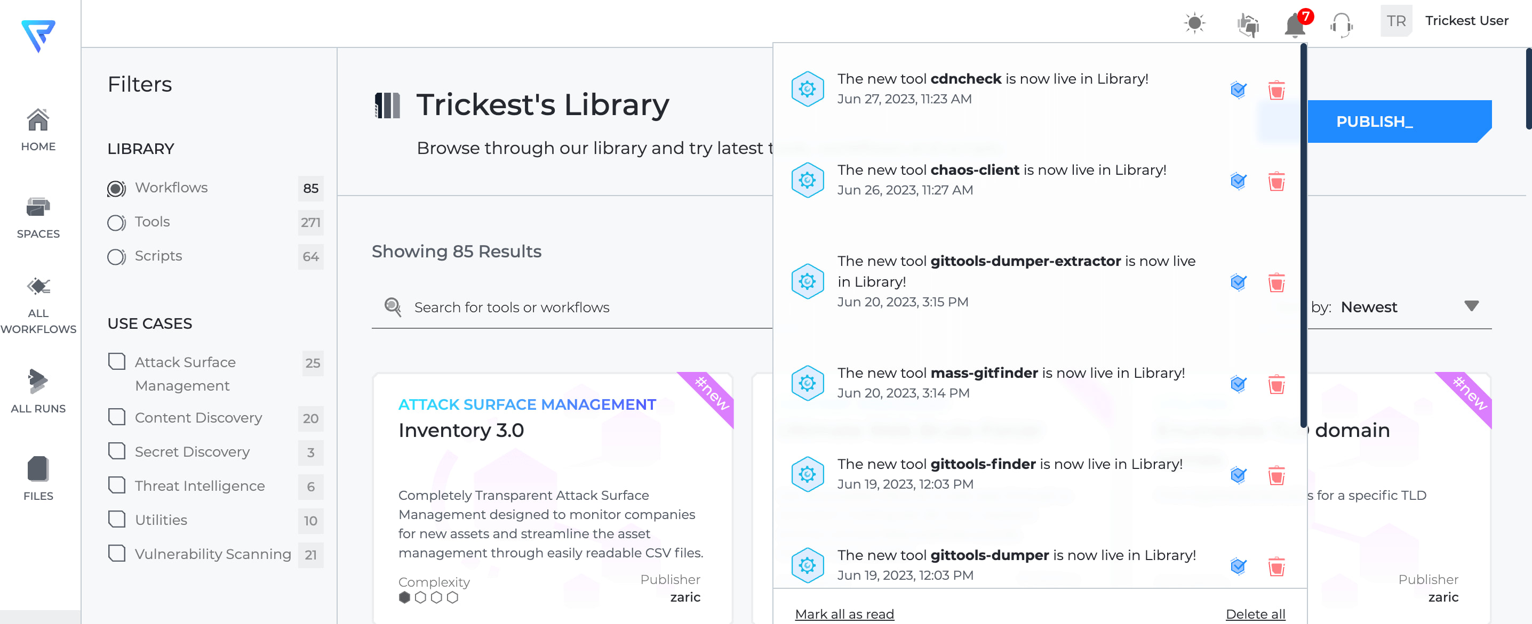Check the Utilities filter
The image size is (1532, 624).
[x=117, y=519]
